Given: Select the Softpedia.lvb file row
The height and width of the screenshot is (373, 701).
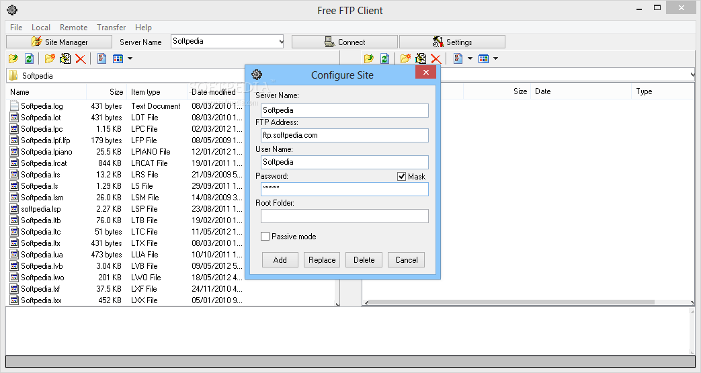Looking at the screenshot, I should pyautogui.click(x=126, y=265).
